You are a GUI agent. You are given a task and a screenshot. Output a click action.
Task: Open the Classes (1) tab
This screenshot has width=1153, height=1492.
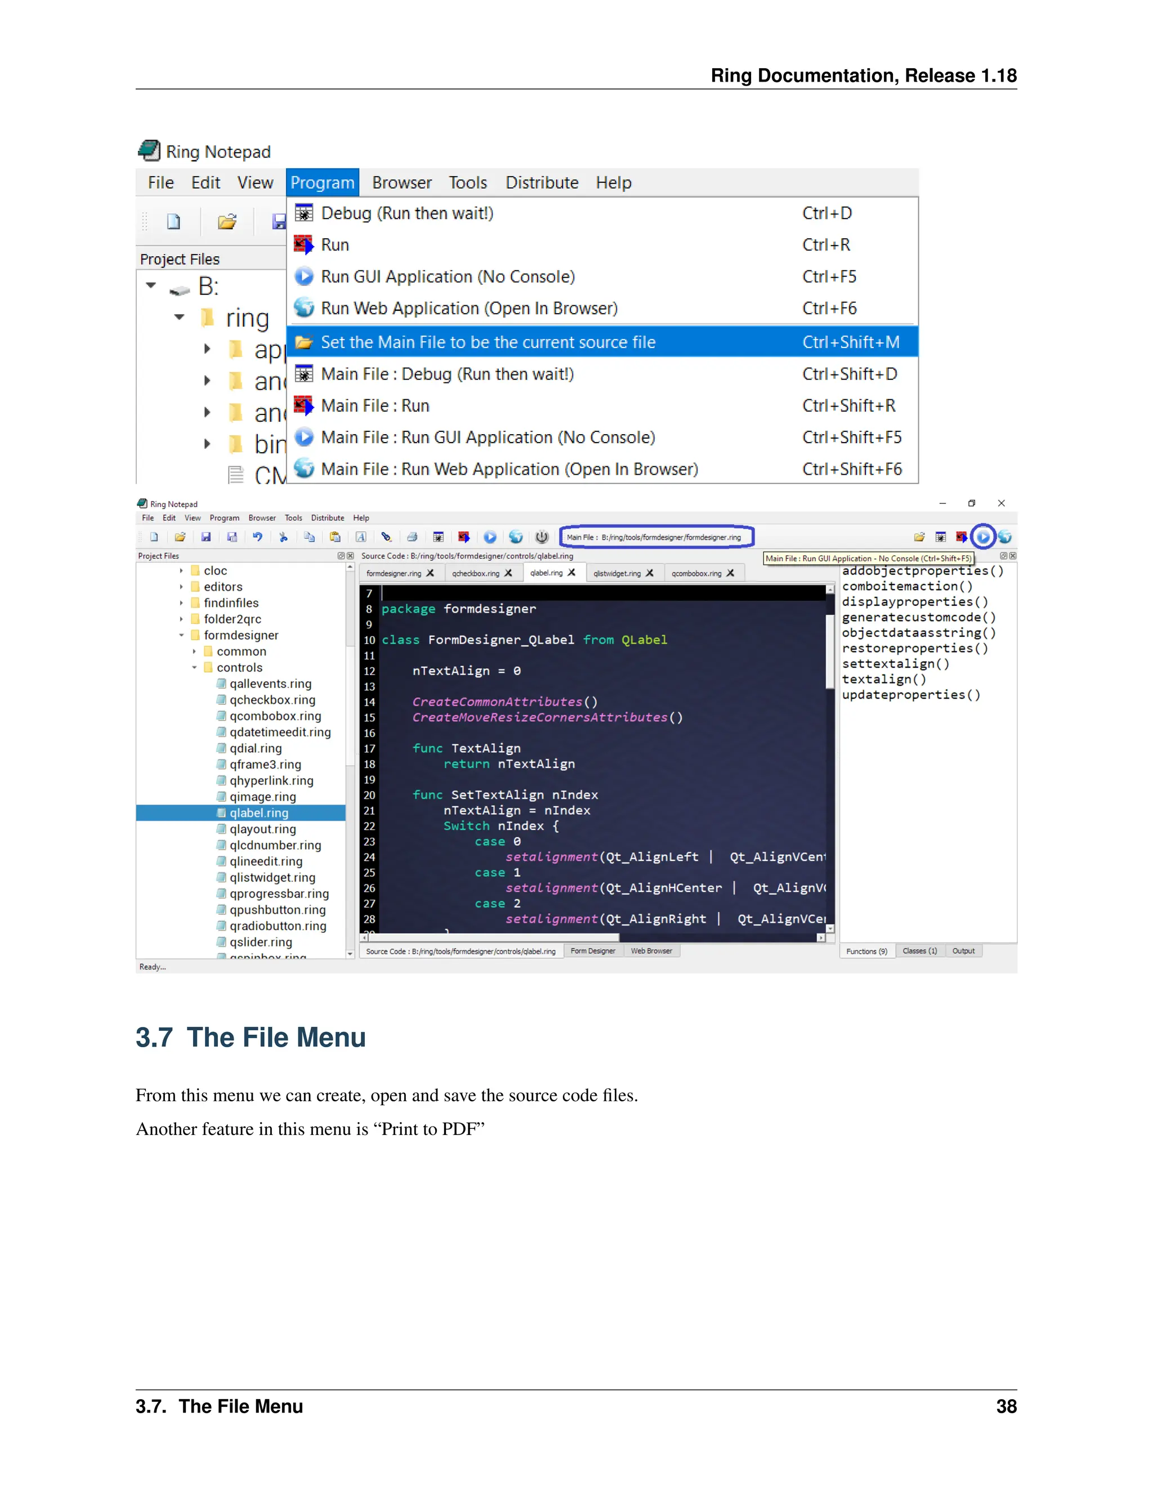tap(920, 951)
